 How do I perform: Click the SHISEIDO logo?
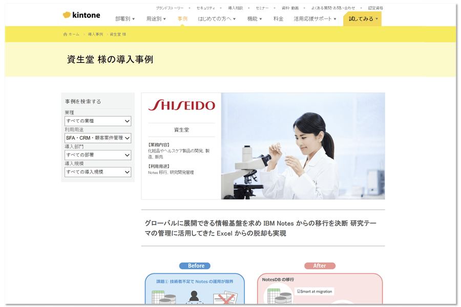pos(182,105)
